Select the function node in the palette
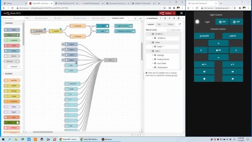The image size is (252, 142). (x=12, y=80)
